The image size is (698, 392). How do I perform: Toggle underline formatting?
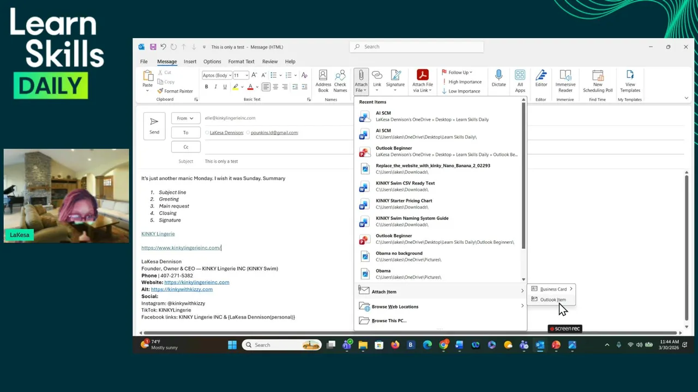[x=225, y=87]
